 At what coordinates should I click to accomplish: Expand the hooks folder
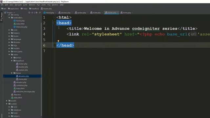point(9,36)
